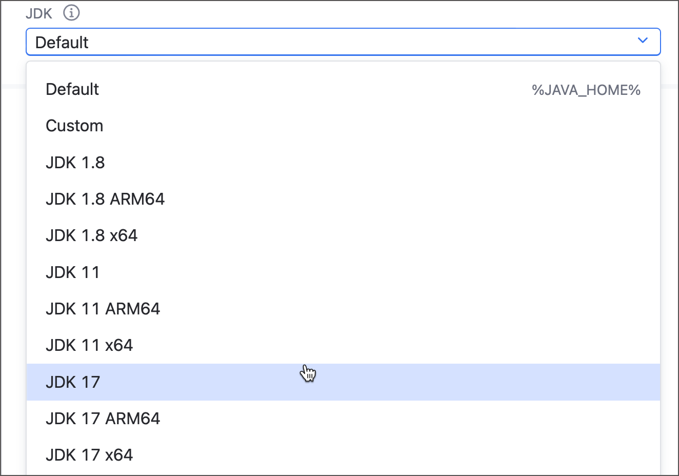Collapse the JDK dropdown using its chevron
This screenshot has height=476, width=679.
643,41
